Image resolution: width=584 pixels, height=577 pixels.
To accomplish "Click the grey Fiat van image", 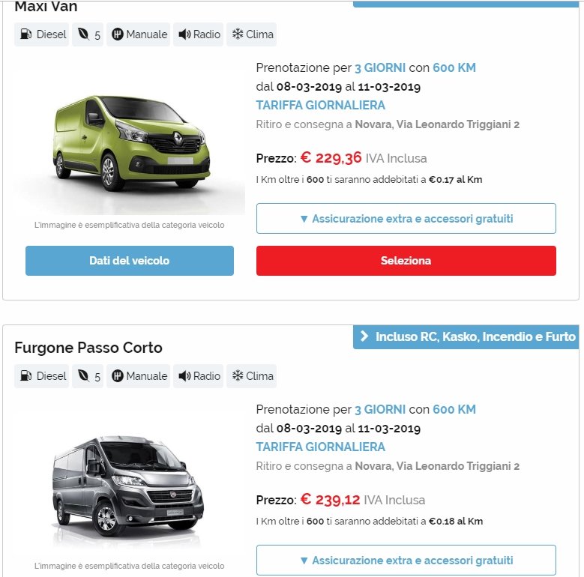I will pos(127,486).
